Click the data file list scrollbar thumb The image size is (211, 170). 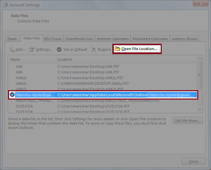click(200, 75)
